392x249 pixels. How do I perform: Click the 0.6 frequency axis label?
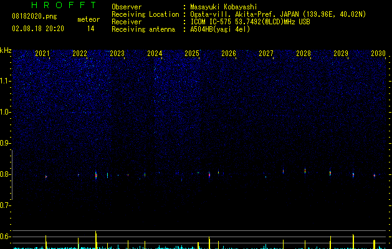[5, 237]
